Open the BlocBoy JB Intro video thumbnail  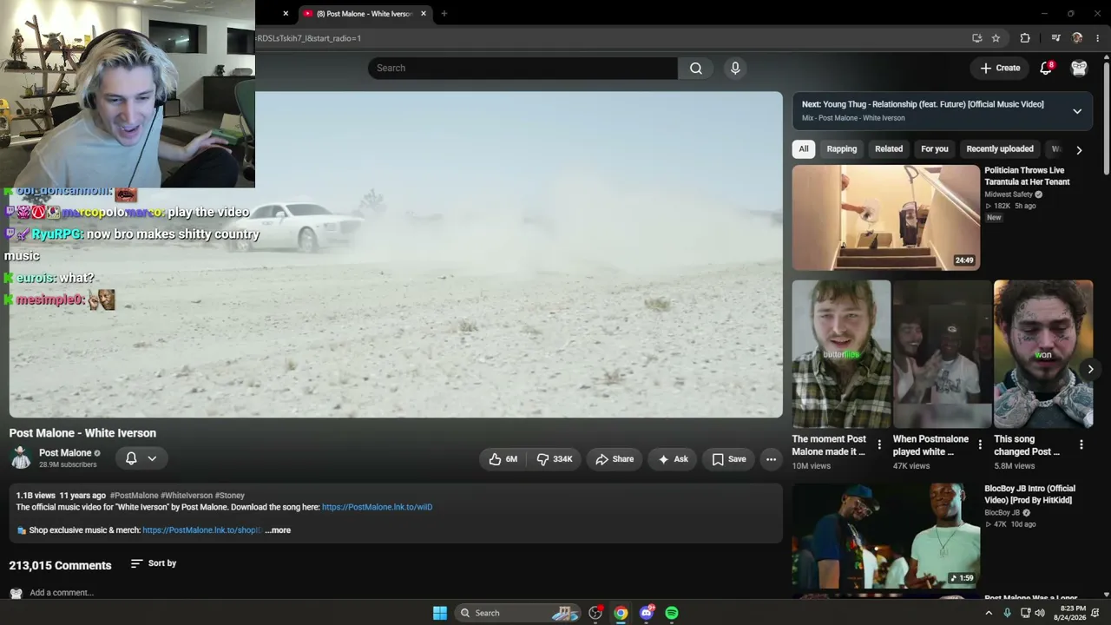click(x=886, y=536)
